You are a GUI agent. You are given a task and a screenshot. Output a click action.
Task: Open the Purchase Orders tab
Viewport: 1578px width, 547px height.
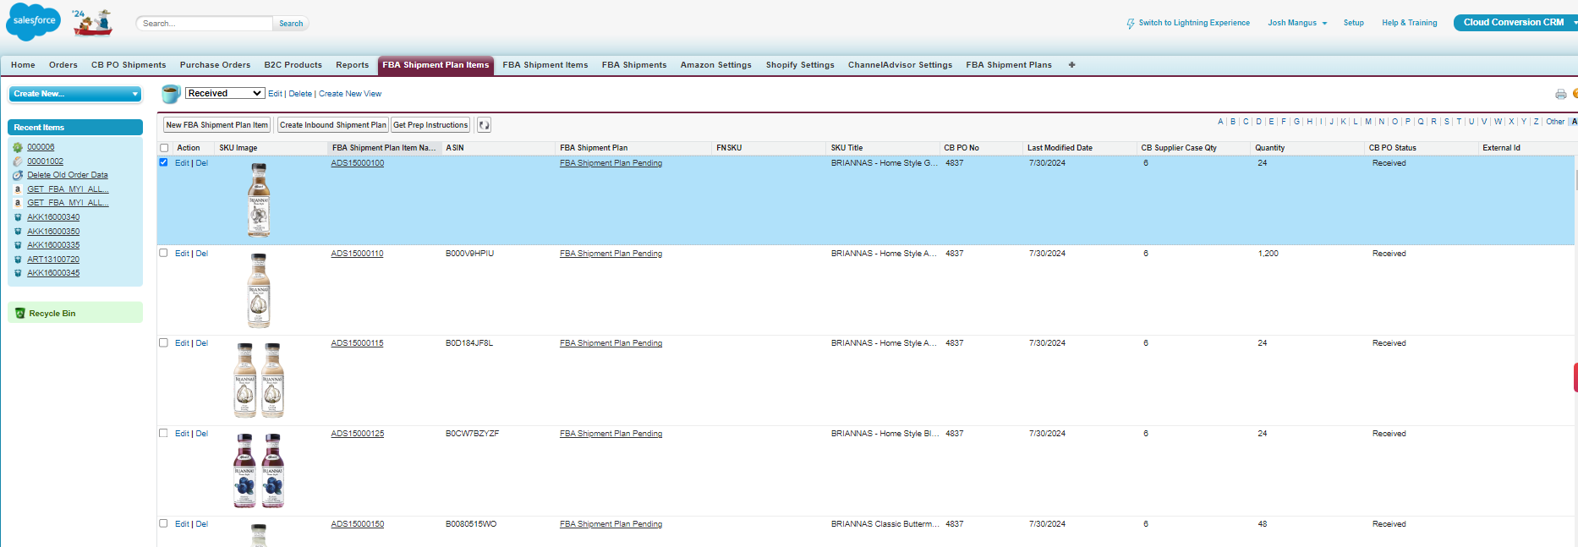[x=215, y=65]
